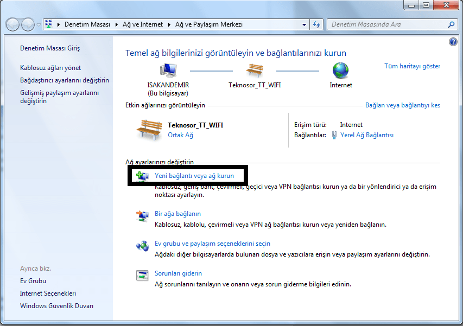463x326 pixels.
Task: Click the ISAKANDEMIR computer icon
Action: point(168,69)
